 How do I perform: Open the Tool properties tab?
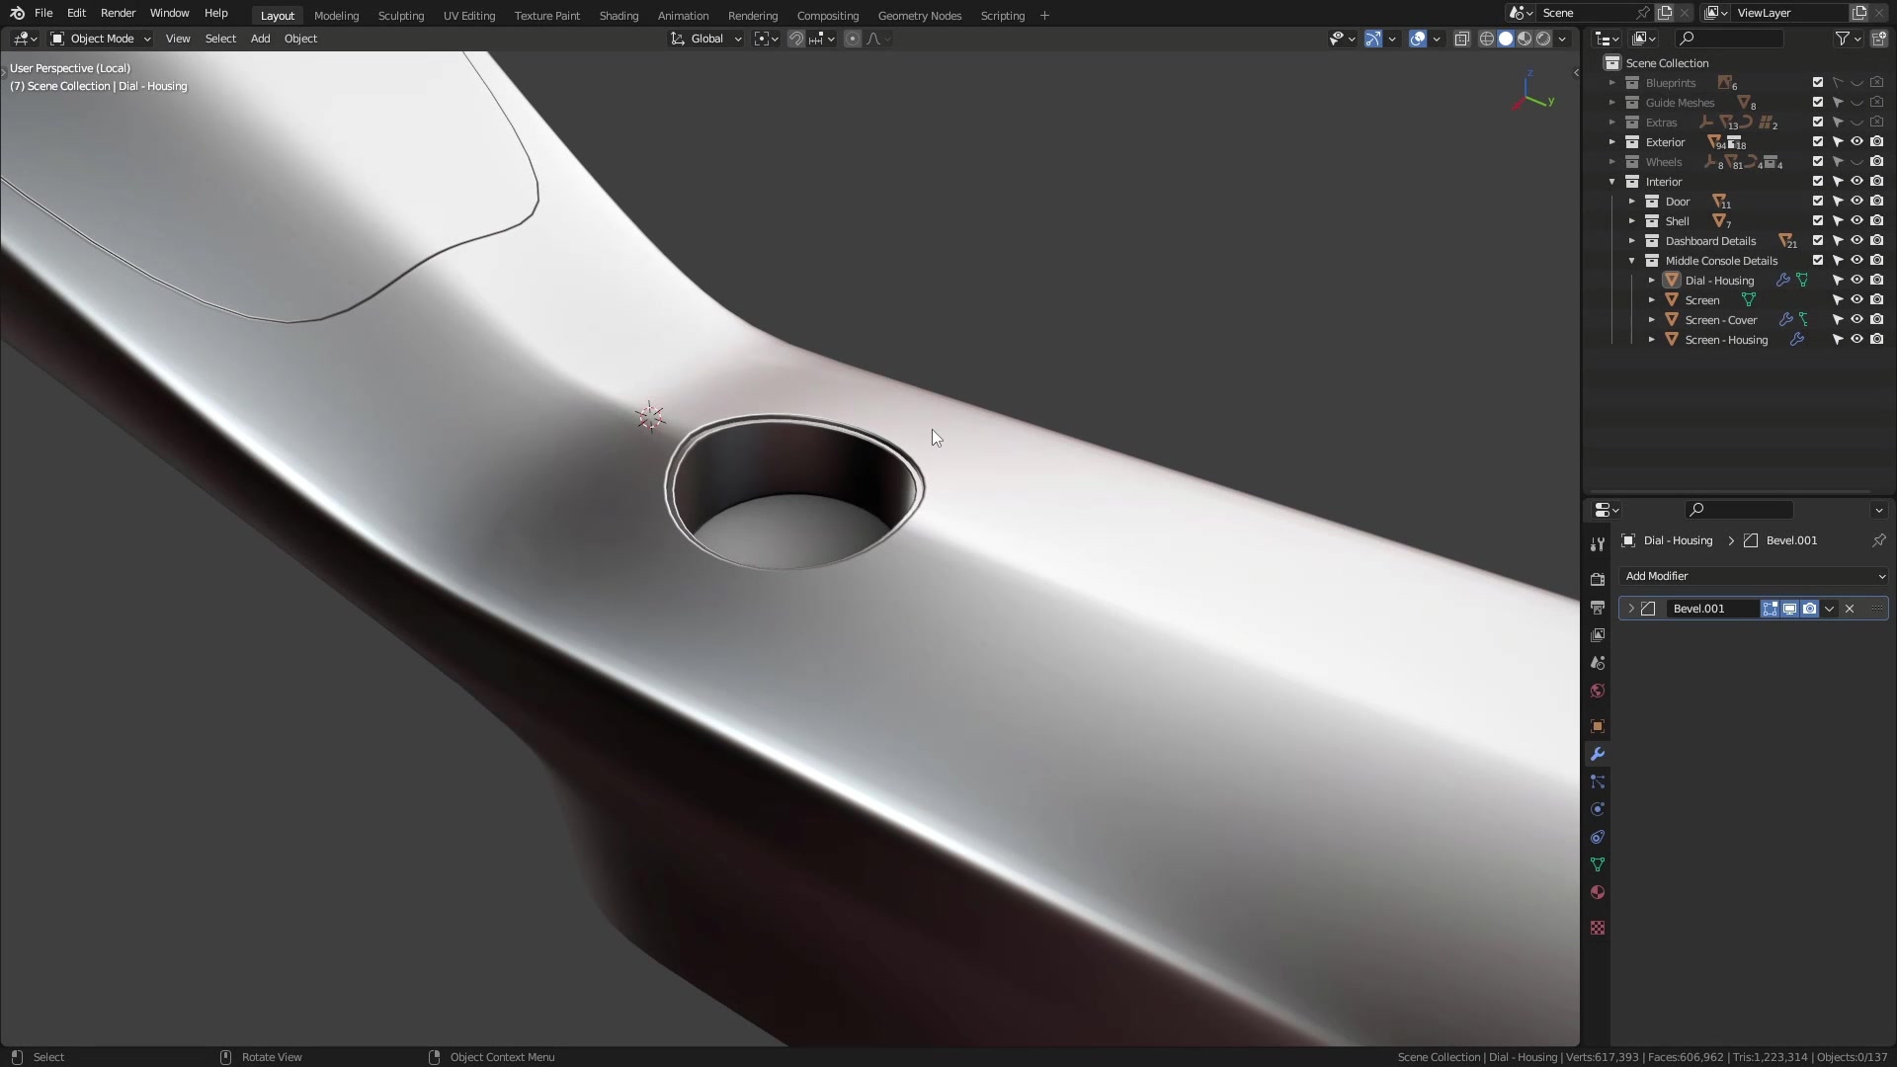1598,544
